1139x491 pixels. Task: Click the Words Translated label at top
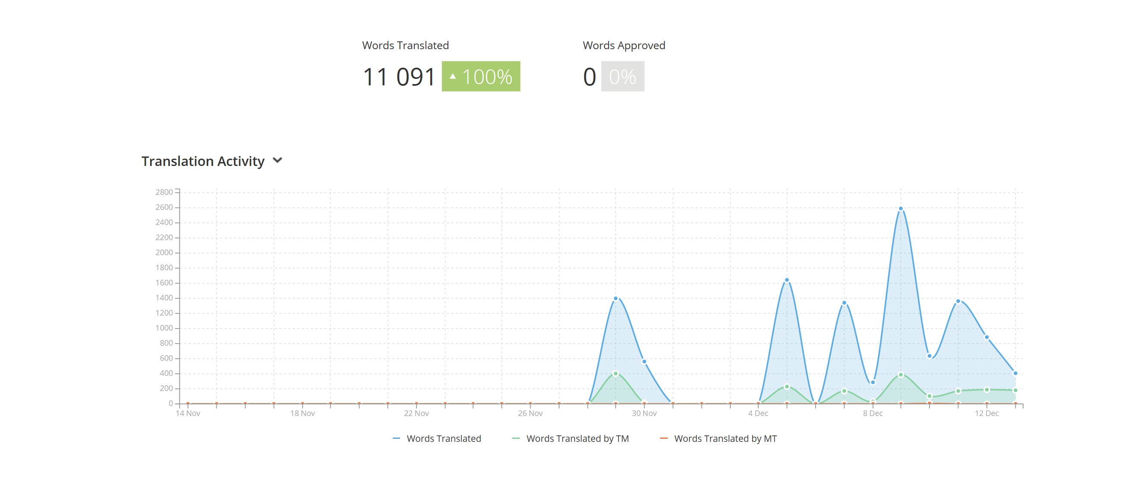pos(405,46)
